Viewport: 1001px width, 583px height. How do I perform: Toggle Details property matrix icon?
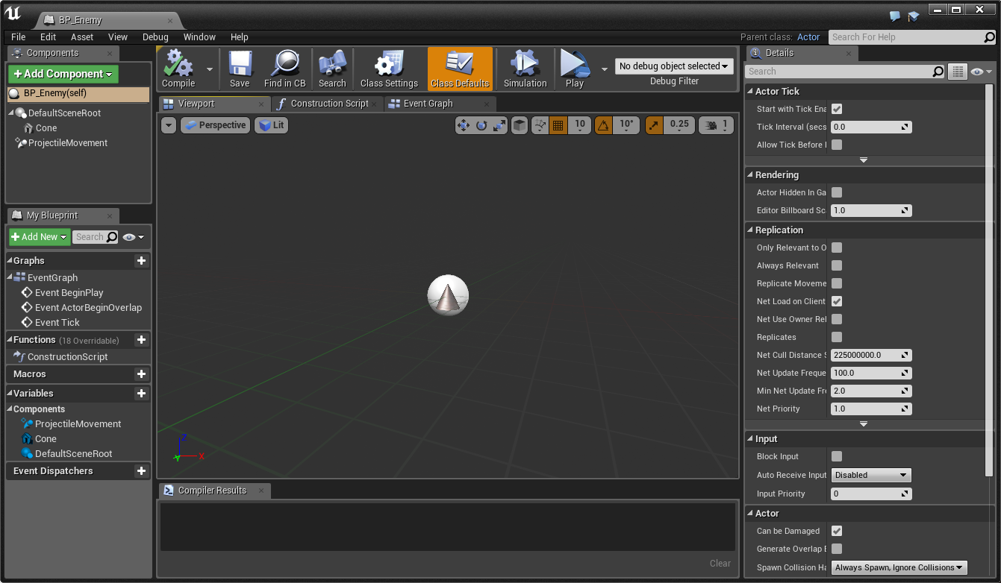pyautogui.click(x=958, y=72)
